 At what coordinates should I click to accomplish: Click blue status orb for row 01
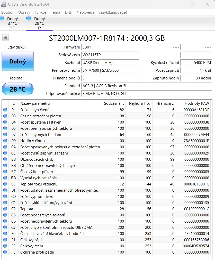click(5, 110)
